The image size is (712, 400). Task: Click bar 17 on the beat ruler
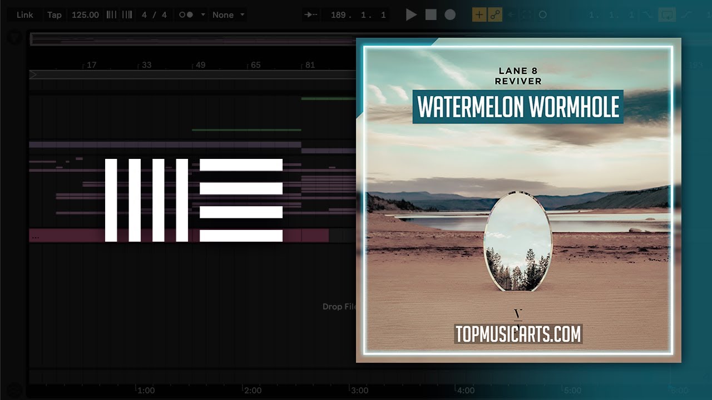tap(92, 65)
